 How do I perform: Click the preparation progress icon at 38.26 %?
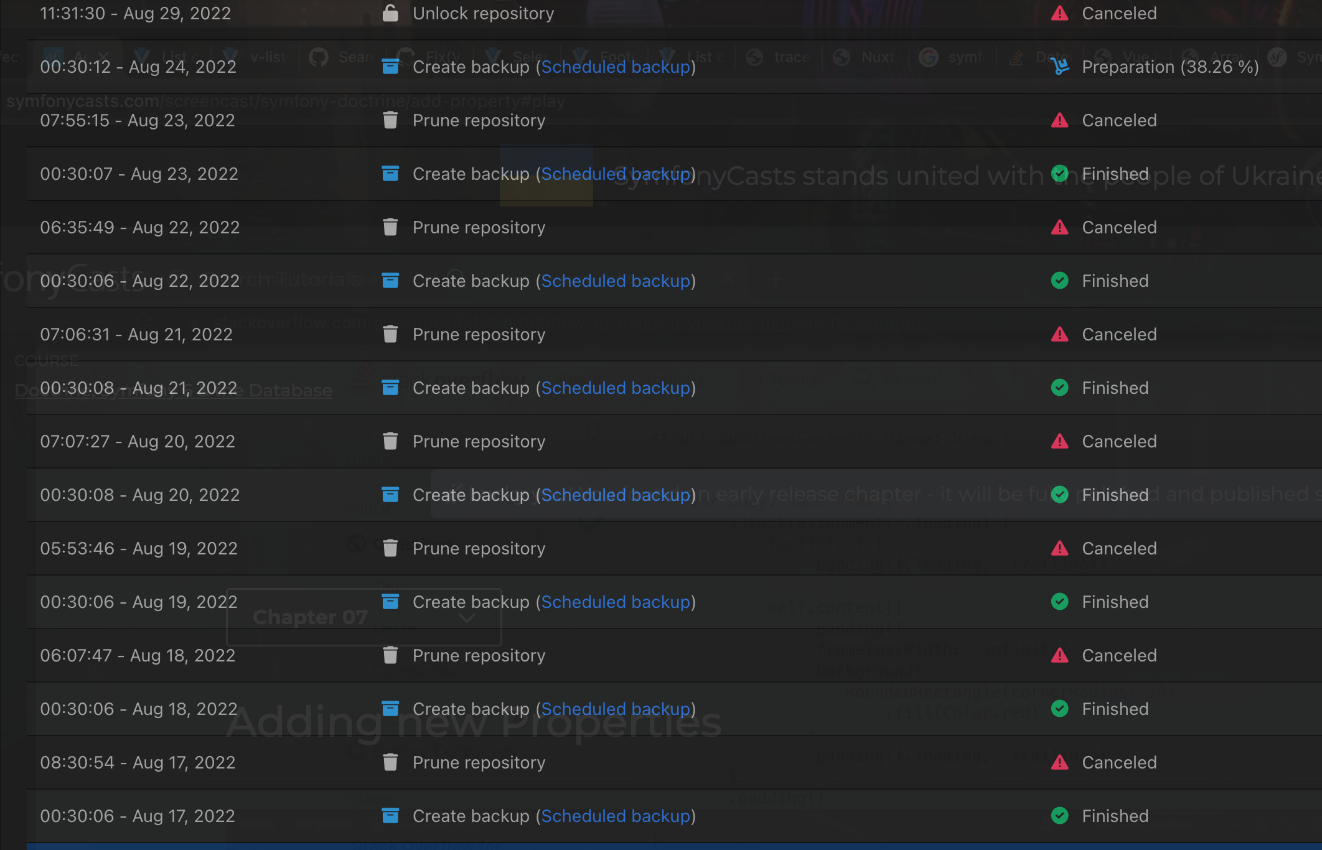pos(1059,67)
